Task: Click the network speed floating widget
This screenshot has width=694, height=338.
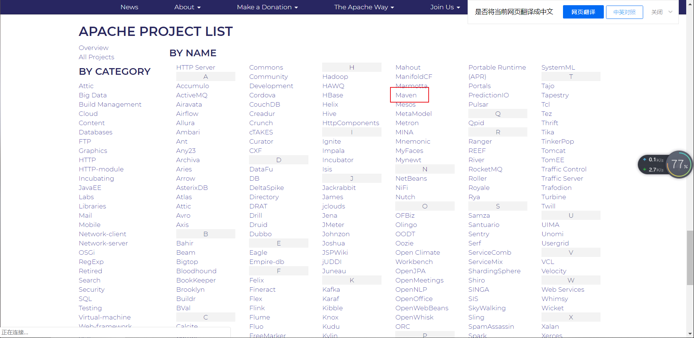Action: (x=654, y=165)
